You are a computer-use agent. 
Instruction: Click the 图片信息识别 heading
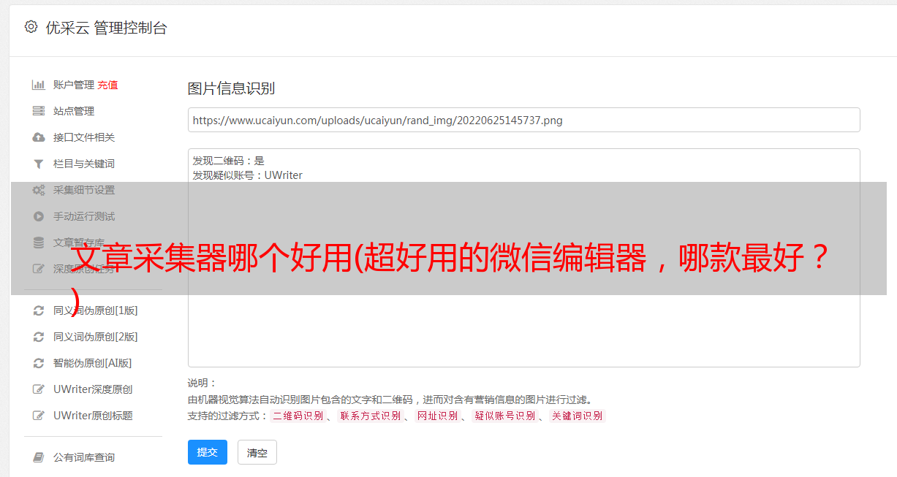231,88
